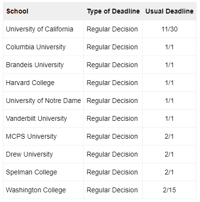200x202 pixels.
Task: Select the Brandeis University cell
Action: 43,65
